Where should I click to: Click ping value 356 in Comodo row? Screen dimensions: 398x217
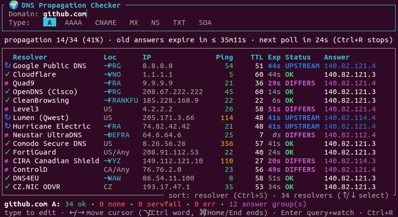pyautogui.click(x=227, y=144)
